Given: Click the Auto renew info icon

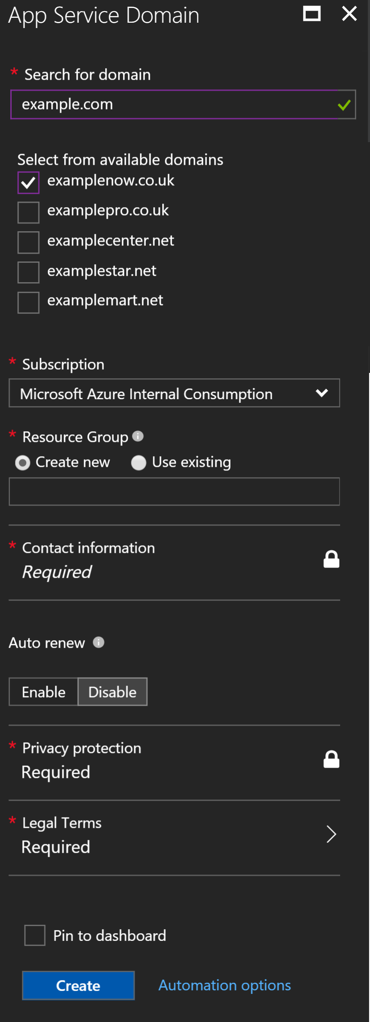Looking at the screenshot, I should tap(99, 642).
